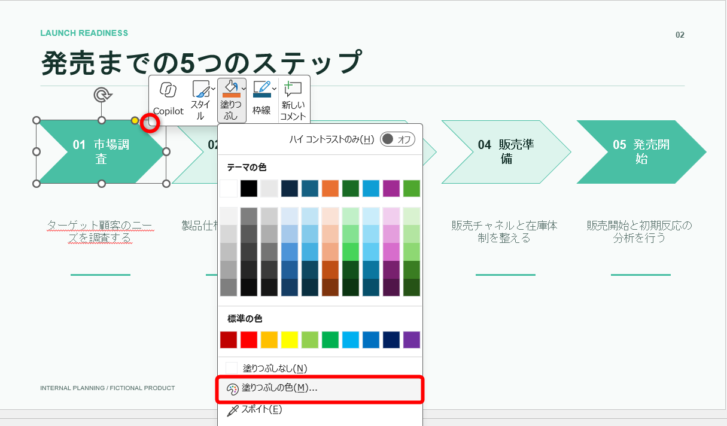Screen dimensions: 727x426
Task: Select the スポイト eyedropper option
Action: tap(320, 409)
